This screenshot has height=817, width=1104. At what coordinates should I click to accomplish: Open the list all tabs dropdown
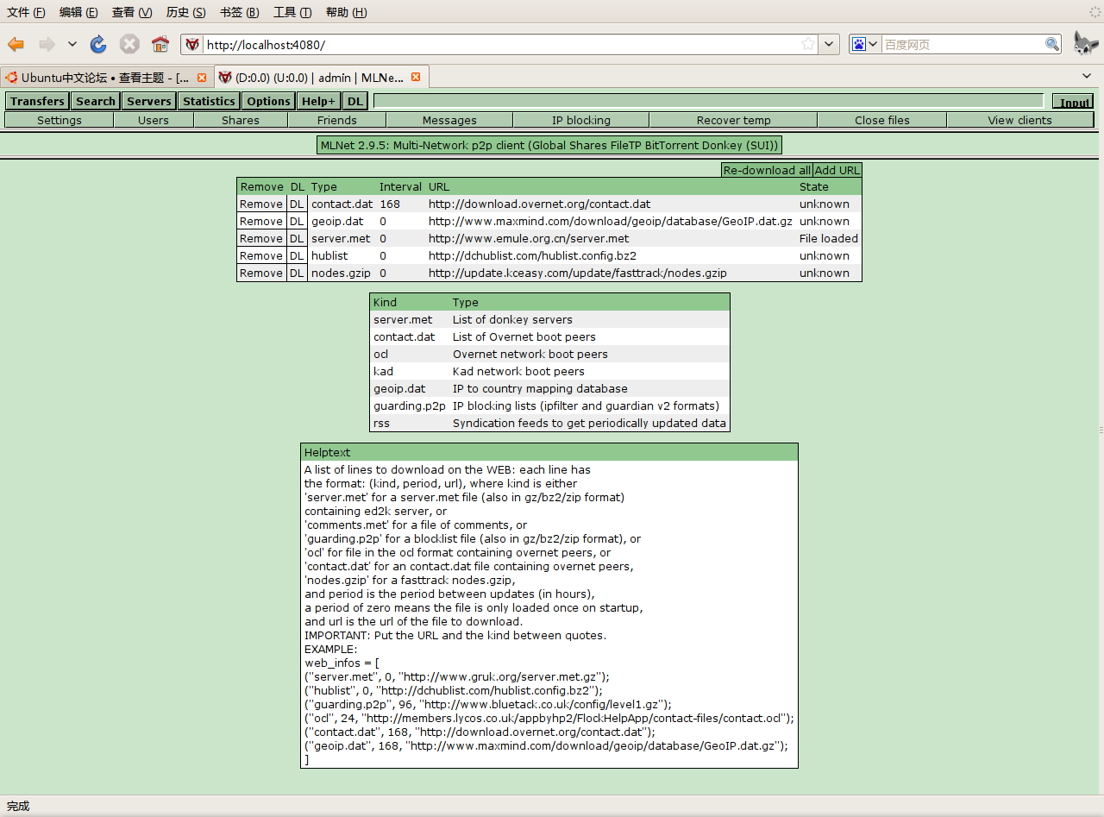1087,77
